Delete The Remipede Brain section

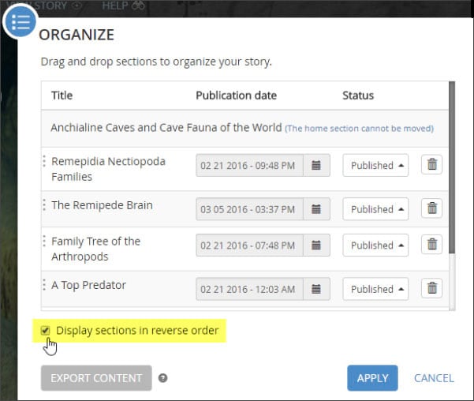(431, 209)
